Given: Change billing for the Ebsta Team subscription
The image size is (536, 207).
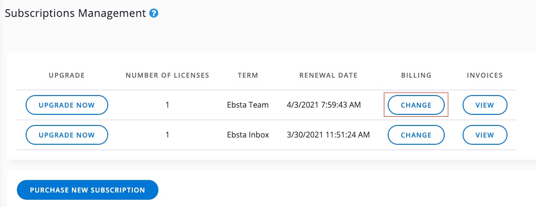Looking at the screenshot, I should 416,105.
